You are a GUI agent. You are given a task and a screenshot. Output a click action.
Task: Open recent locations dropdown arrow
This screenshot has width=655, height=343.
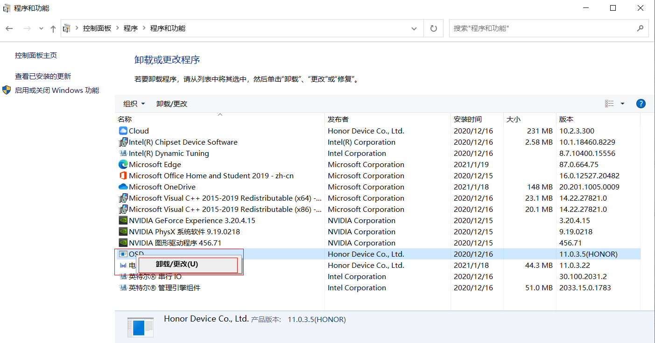[41, 28]
